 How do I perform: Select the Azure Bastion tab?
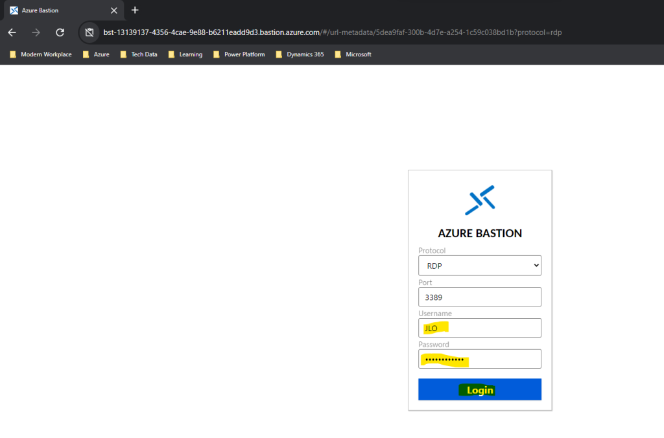point(64,10)
